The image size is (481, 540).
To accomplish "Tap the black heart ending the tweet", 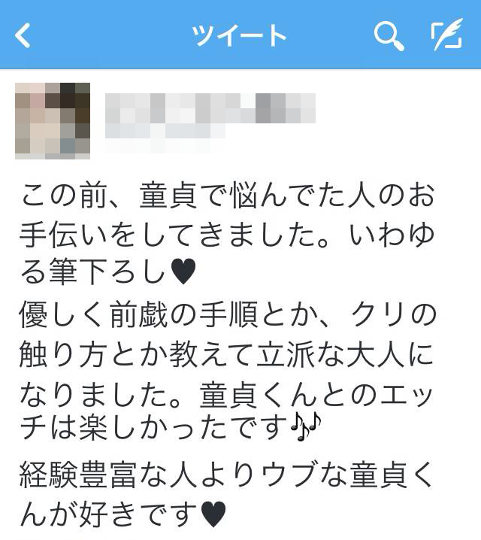I will 213,514.
